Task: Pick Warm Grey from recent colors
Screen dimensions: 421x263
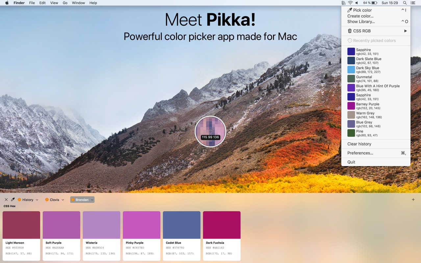Action: [x=376, y=115]
